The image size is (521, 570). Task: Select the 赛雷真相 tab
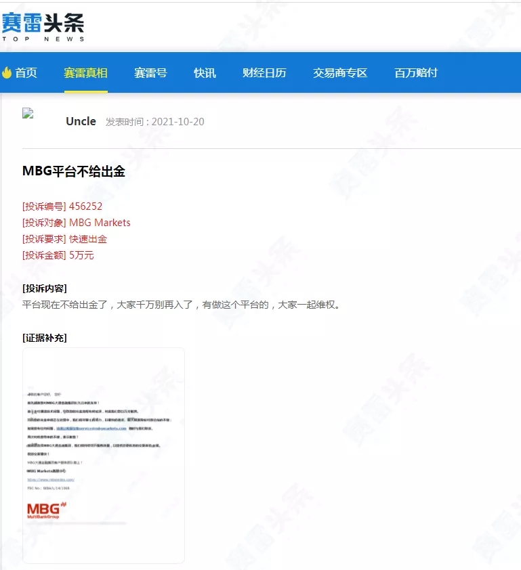(86, 72)
